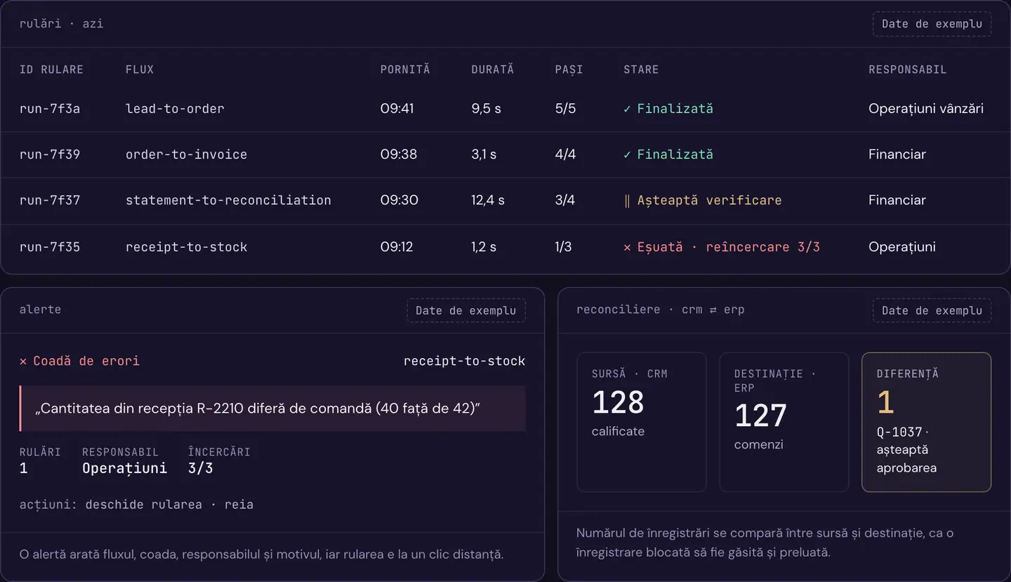This screenshot has height=582, width=1011.
Task: Click the STARE column header
Action: (x=641, y=70)
